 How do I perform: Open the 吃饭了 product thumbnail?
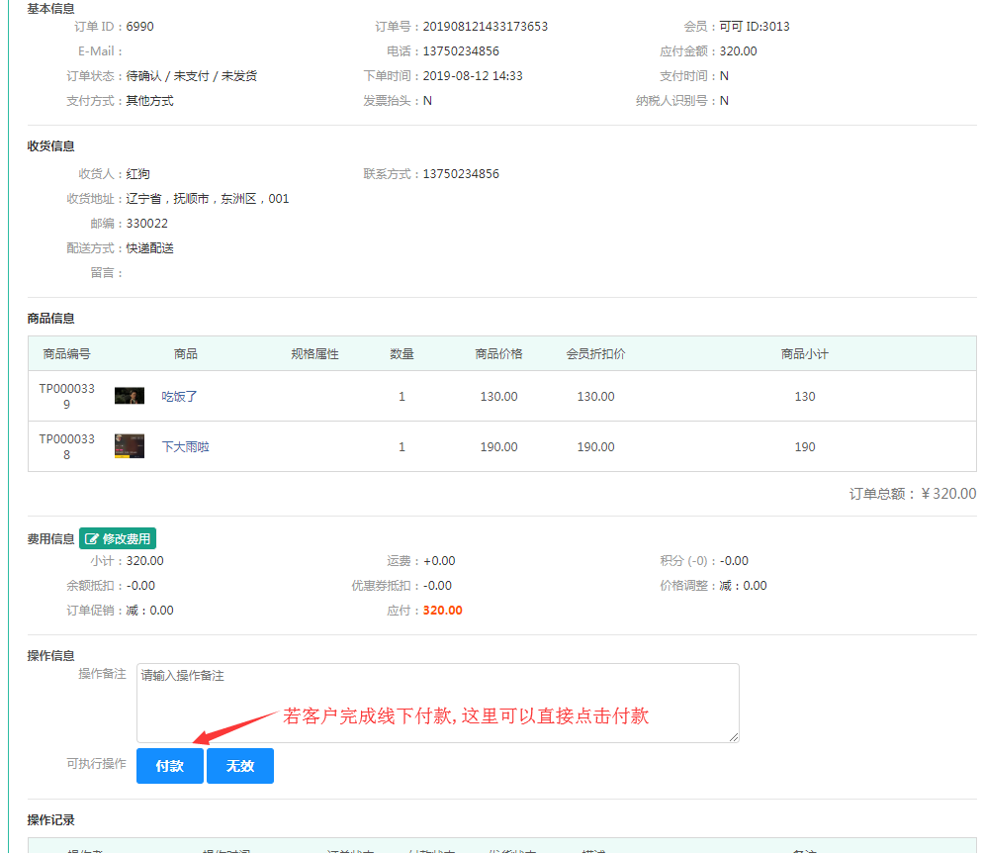[130, 396]
